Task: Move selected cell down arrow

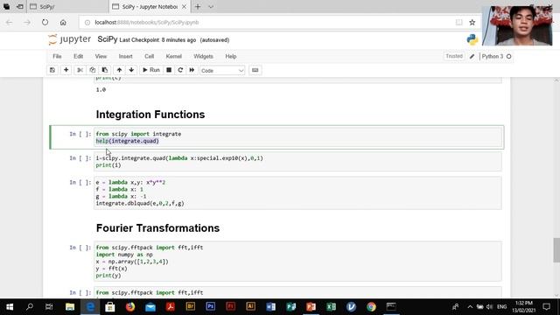Action: (x=131, y=70)
